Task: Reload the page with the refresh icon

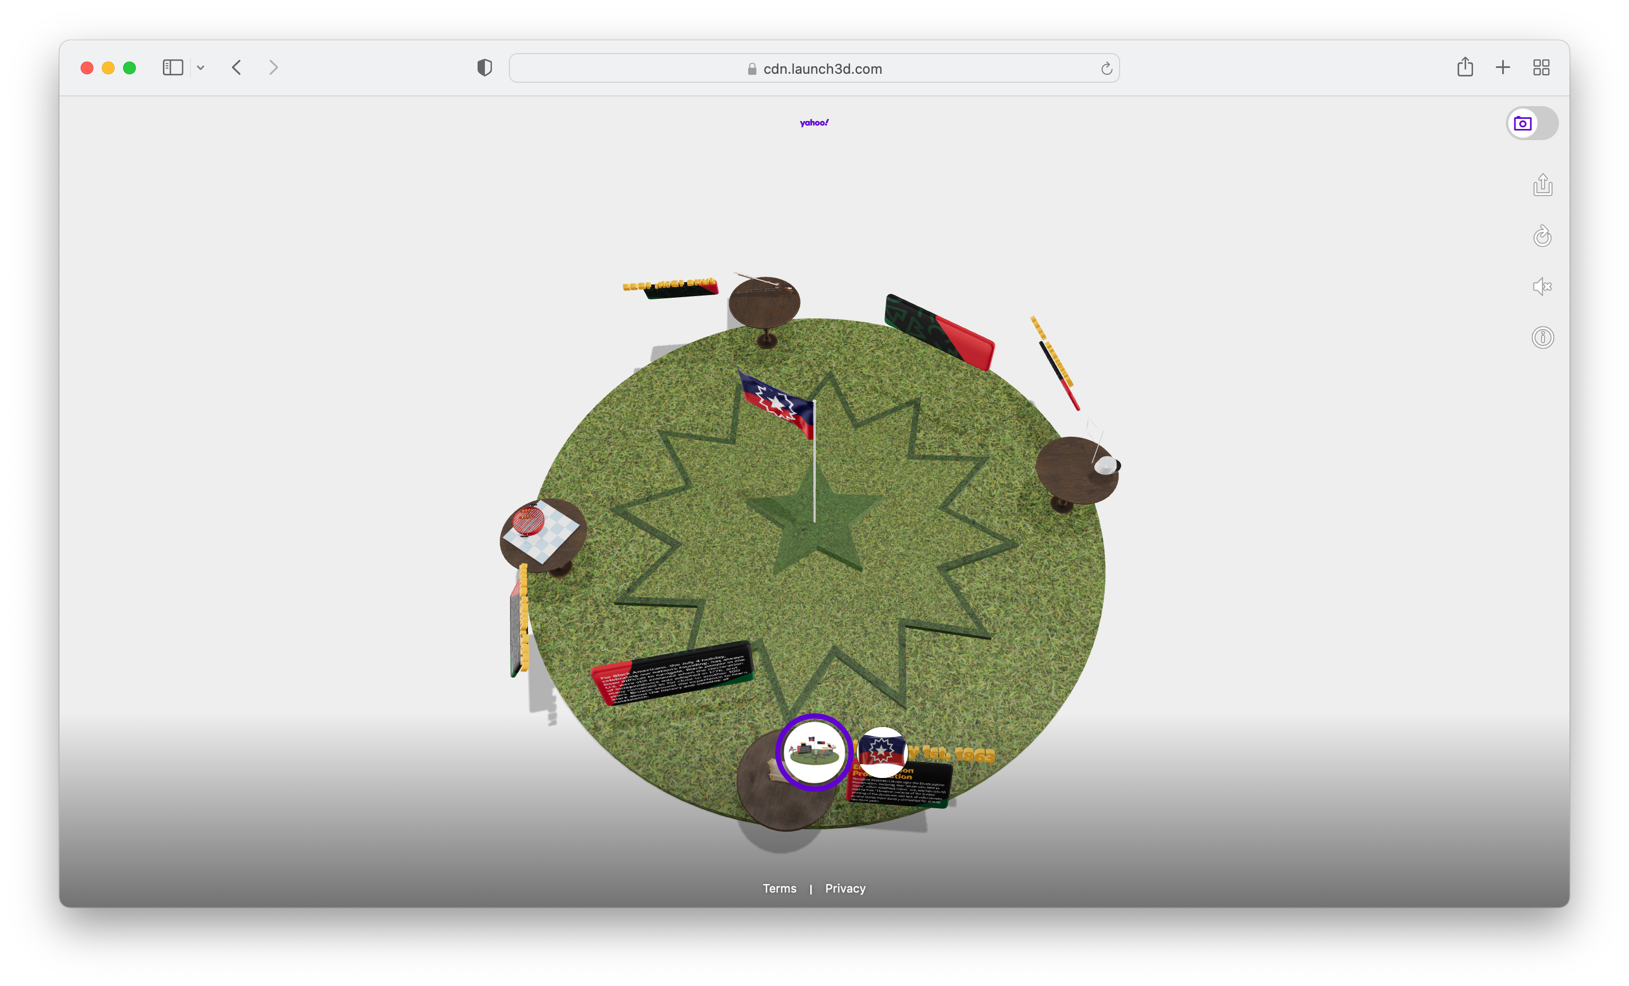Action: tap(1106, 69)
